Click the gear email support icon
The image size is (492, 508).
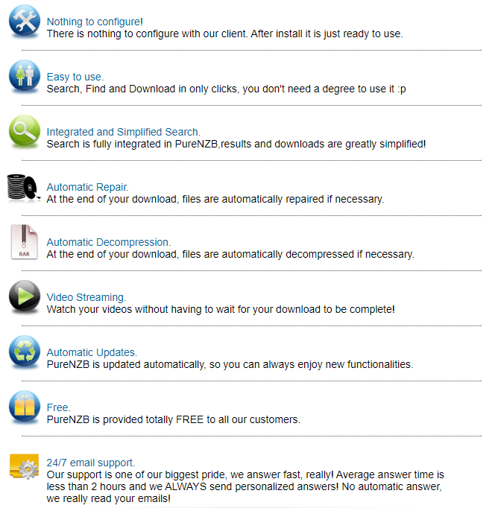24,467
